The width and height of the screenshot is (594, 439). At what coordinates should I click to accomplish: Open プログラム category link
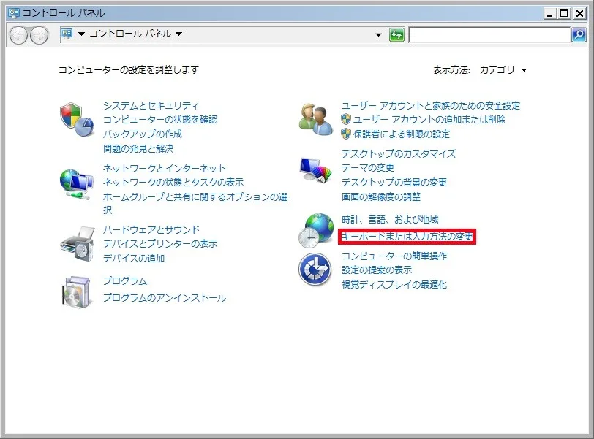click(125, 281)
